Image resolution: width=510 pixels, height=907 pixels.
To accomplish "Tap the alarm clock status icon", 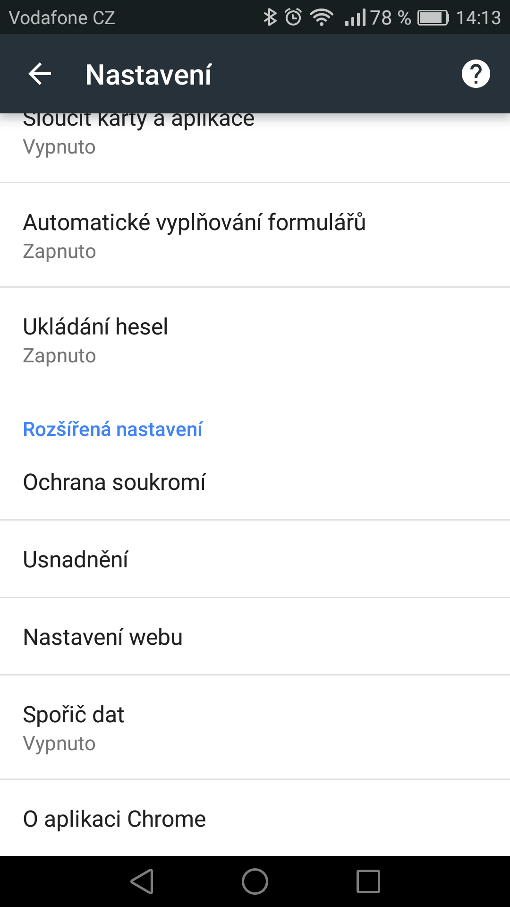I will coord(293,17).
